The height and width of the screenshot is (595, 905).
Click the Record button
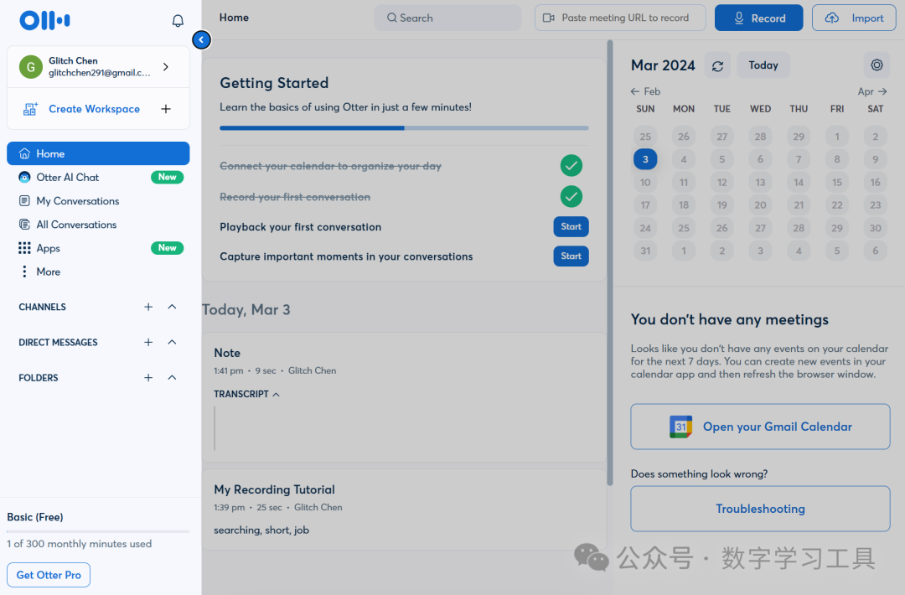click(x=758, y=18)
